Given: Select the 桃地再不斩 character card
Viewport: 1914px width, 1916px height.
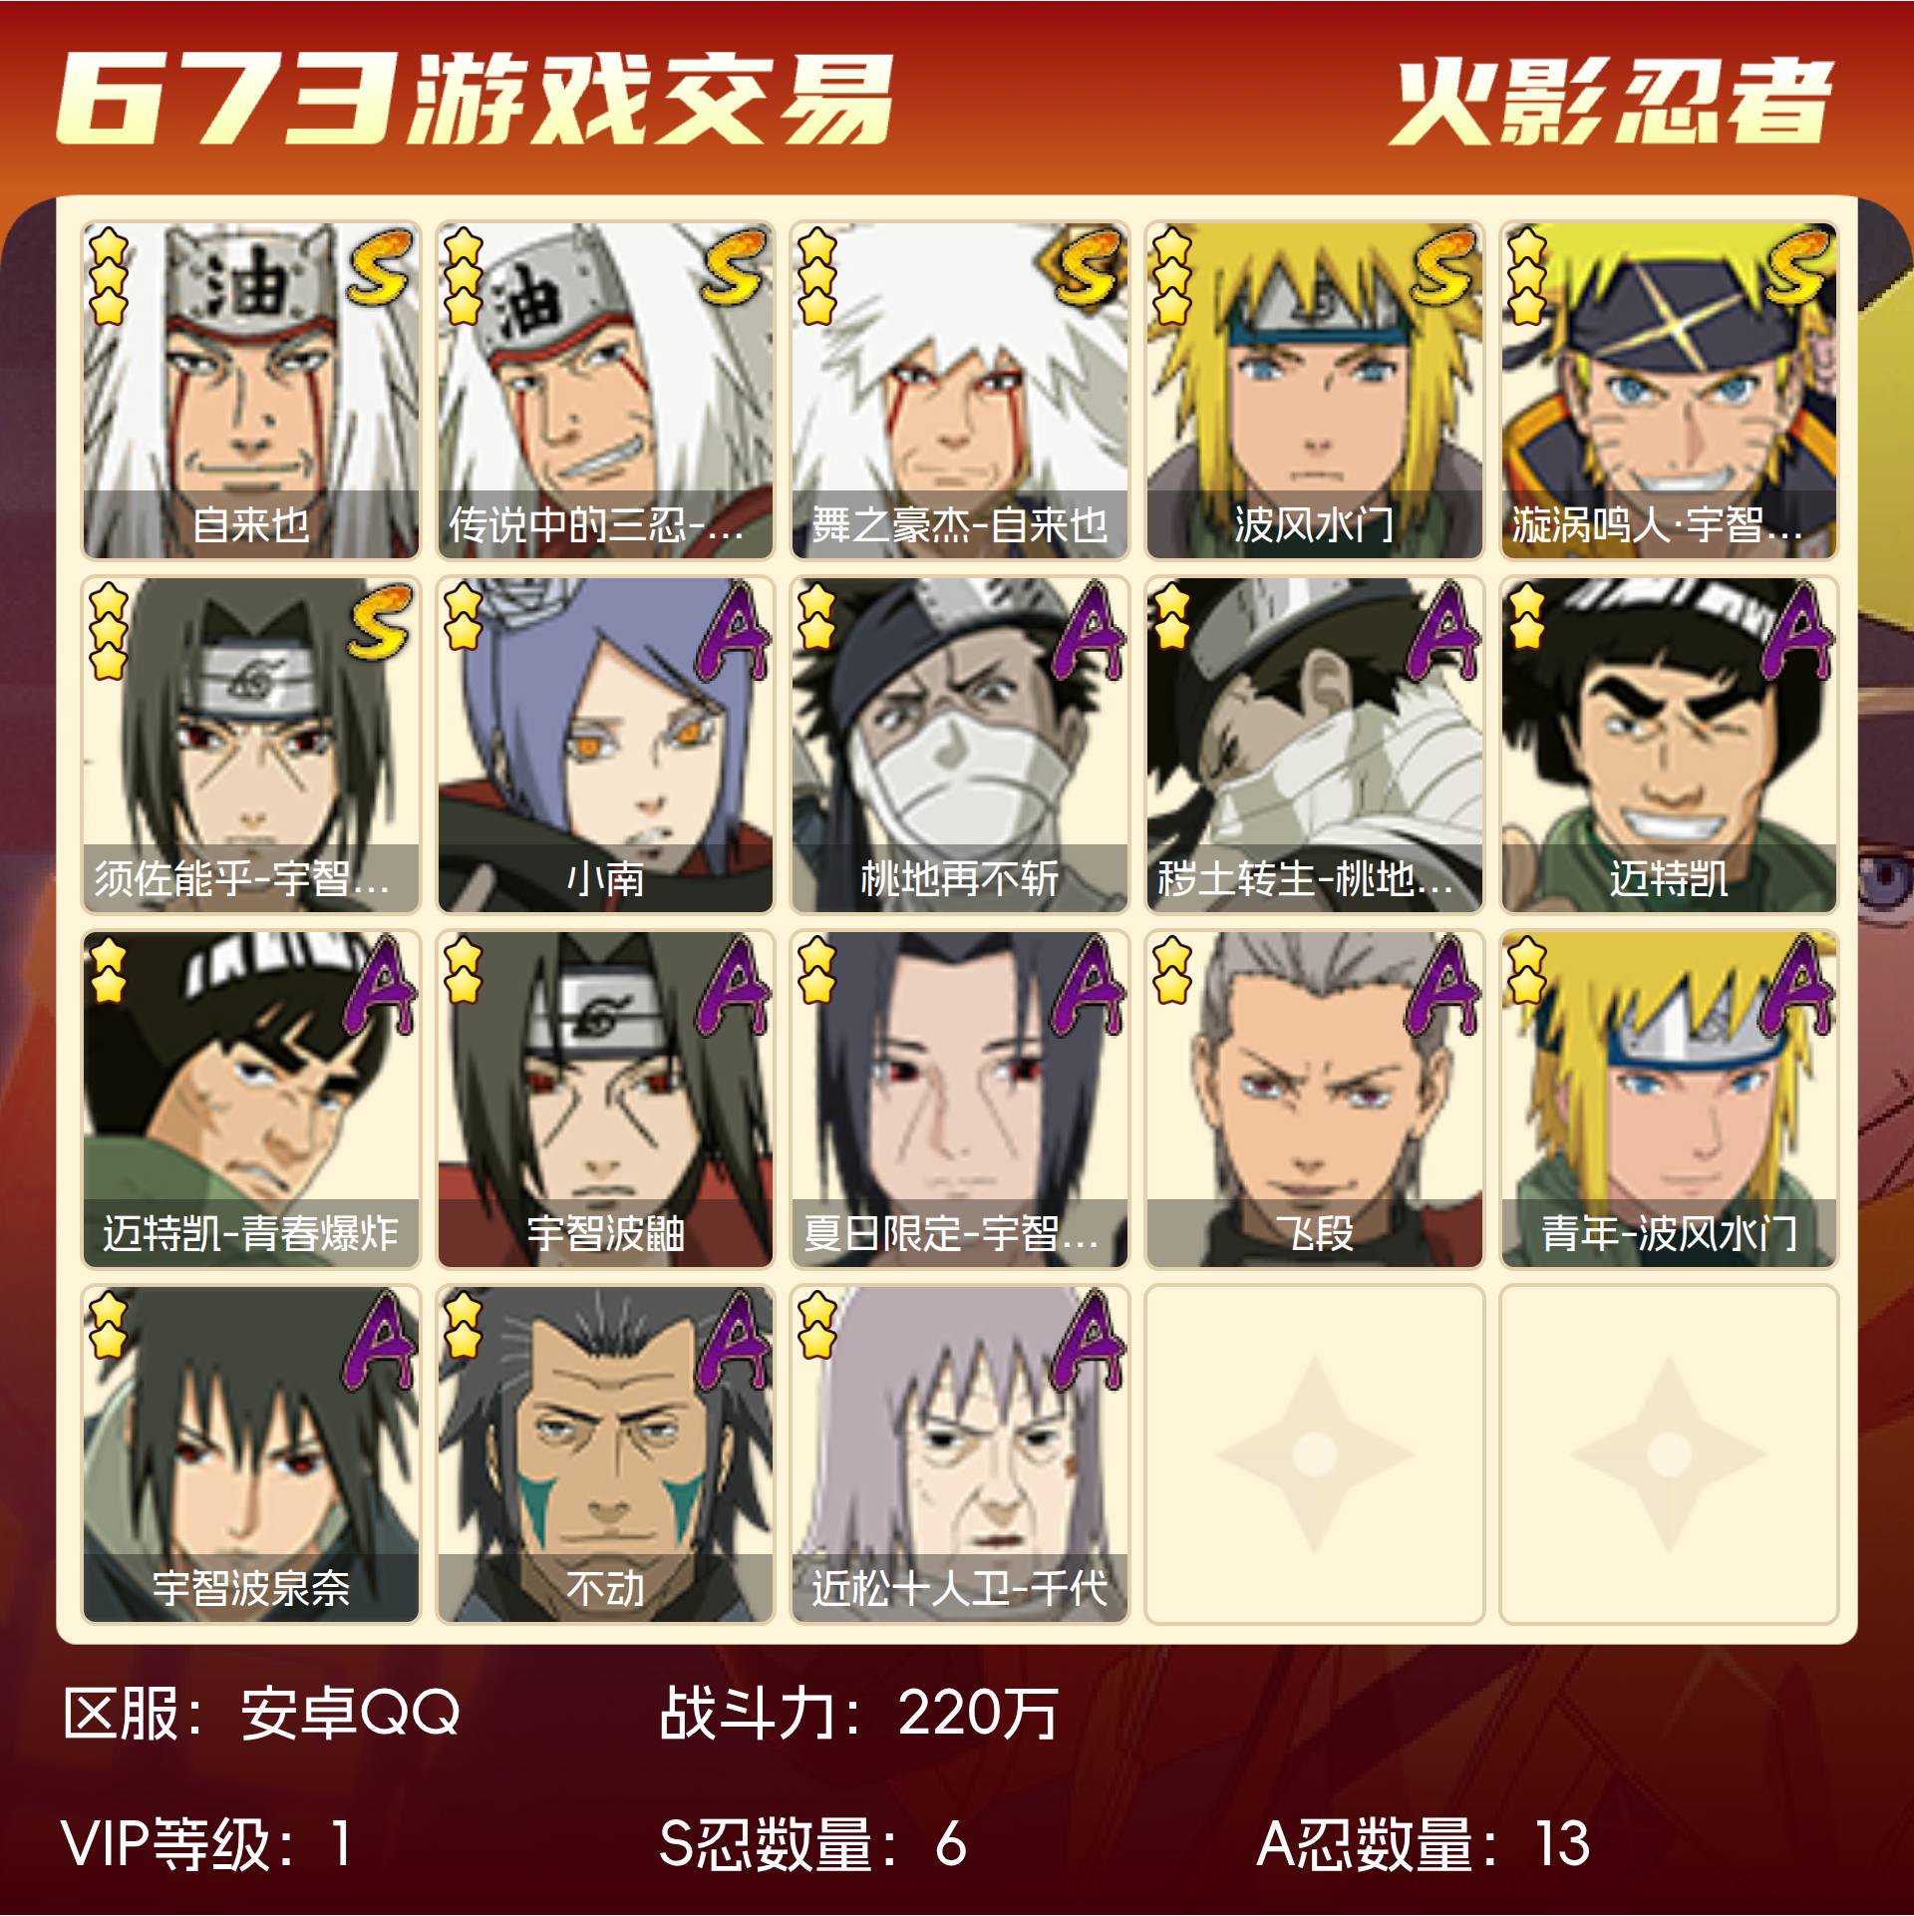Looking at the screenshot, I should click(x=960, y=746).
